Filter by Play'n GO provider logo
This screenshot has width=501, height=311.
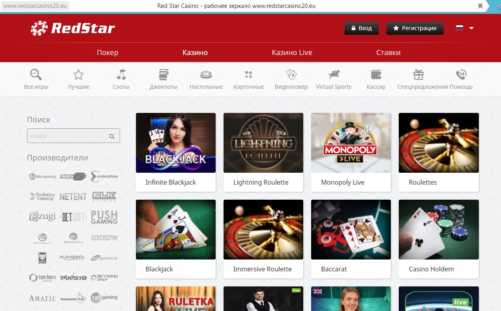[73, 176]
